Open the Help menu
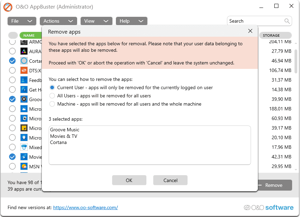Viewport: 300px width, 217px height. 131,21
